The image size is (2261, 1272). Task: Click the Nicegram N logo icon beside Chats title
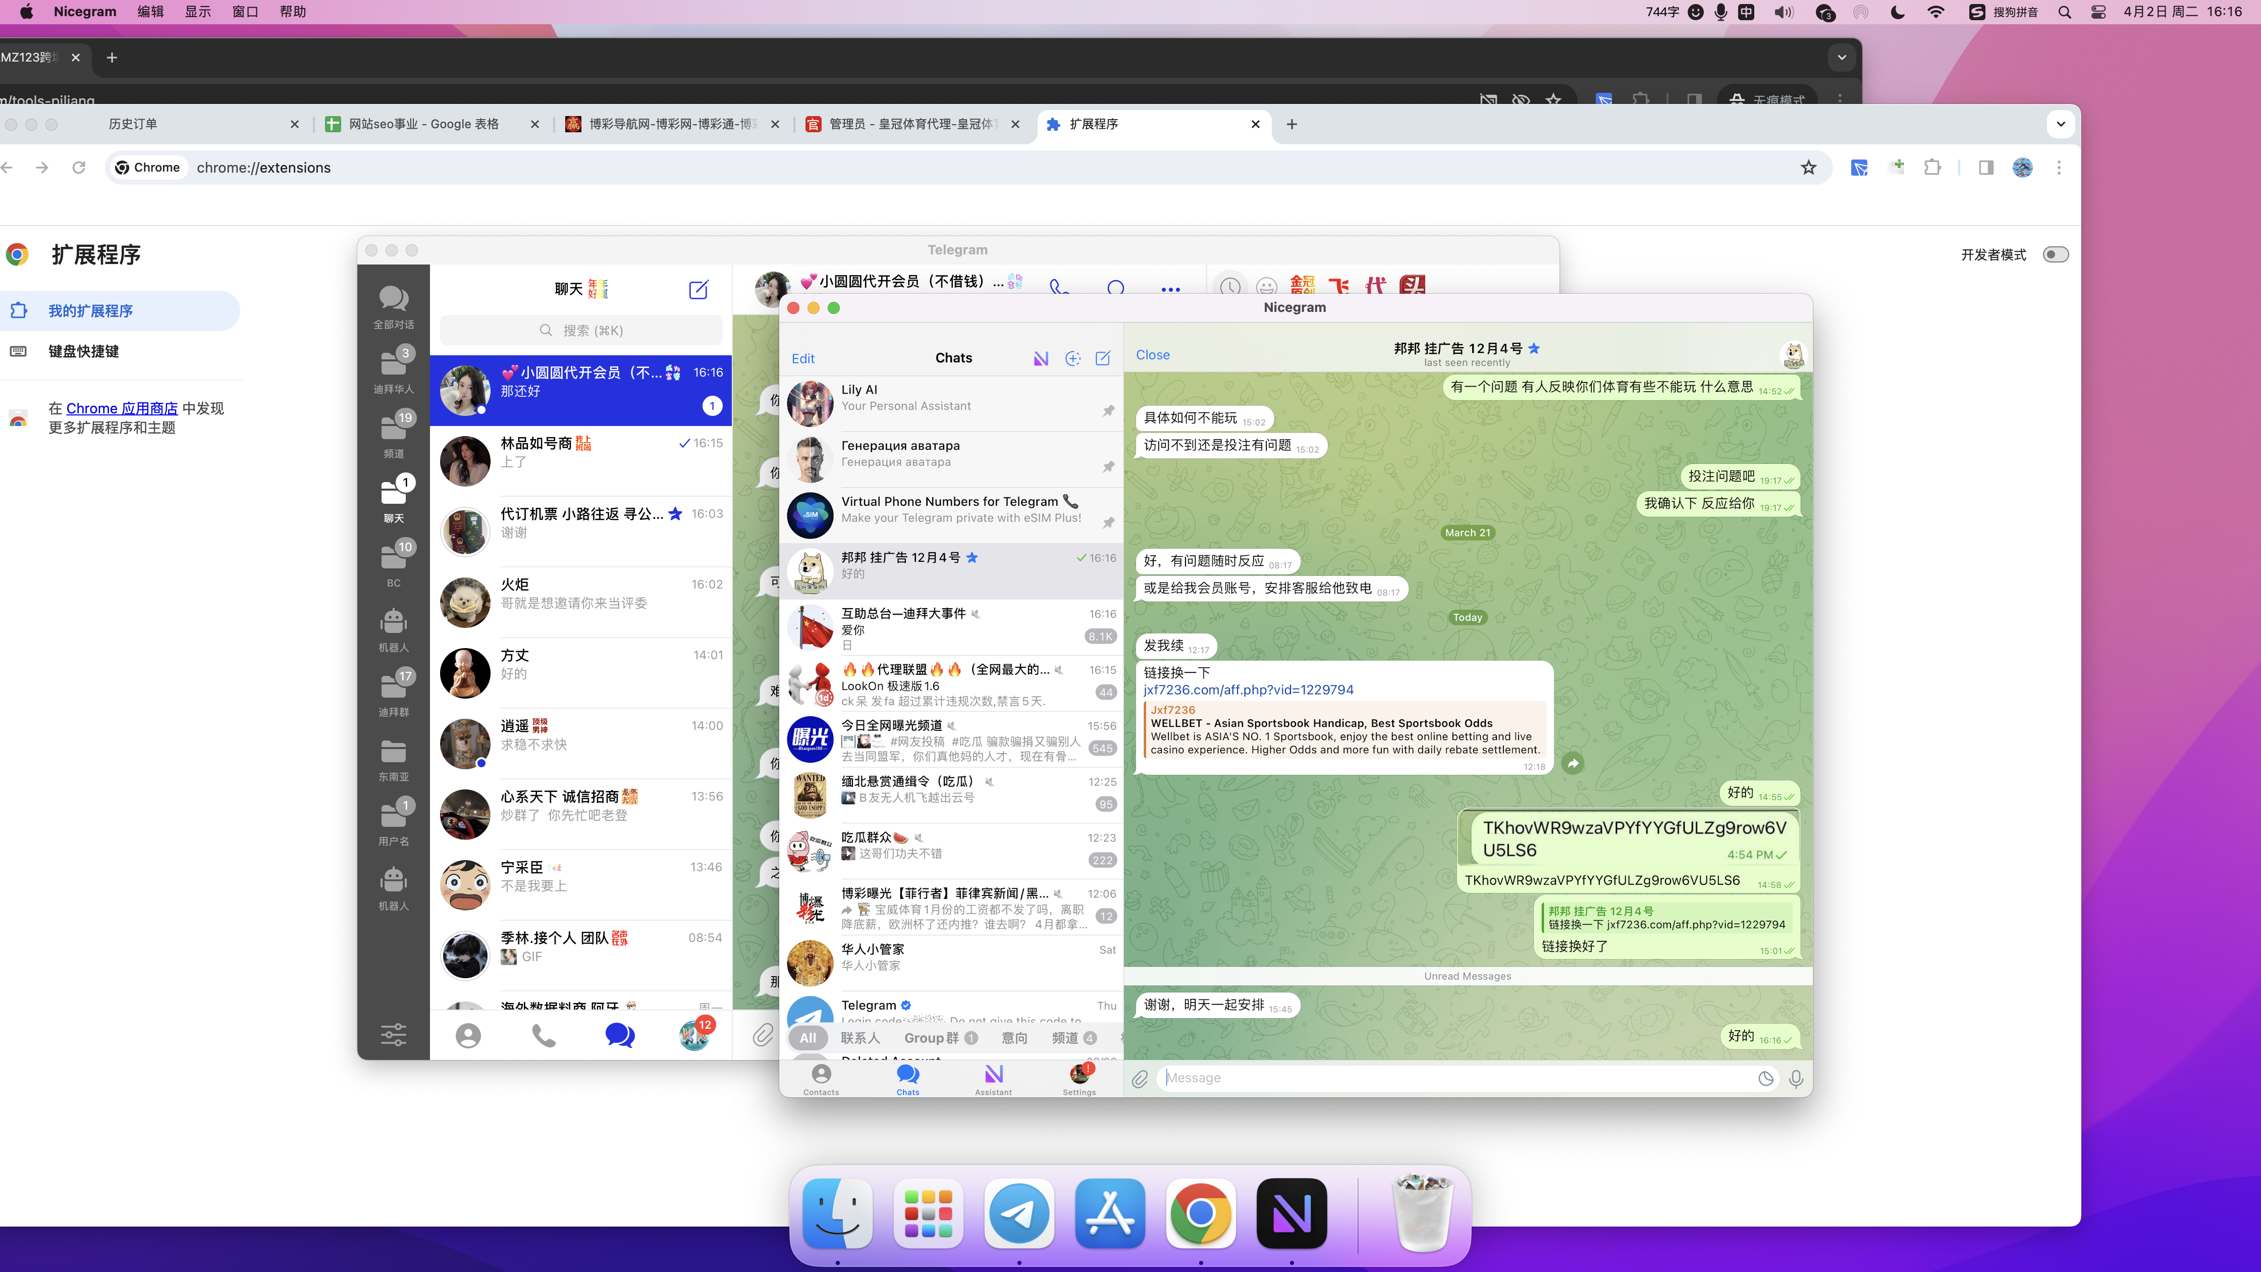click(1040, 358)
